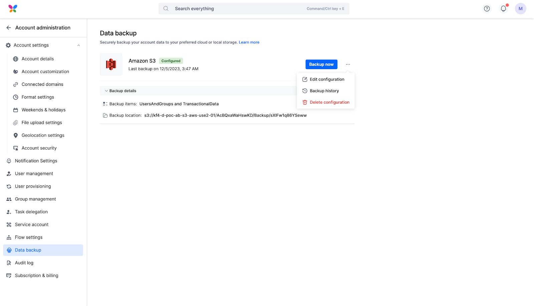
Task: Open the Subscription & billing label
Action: [37, 276]
